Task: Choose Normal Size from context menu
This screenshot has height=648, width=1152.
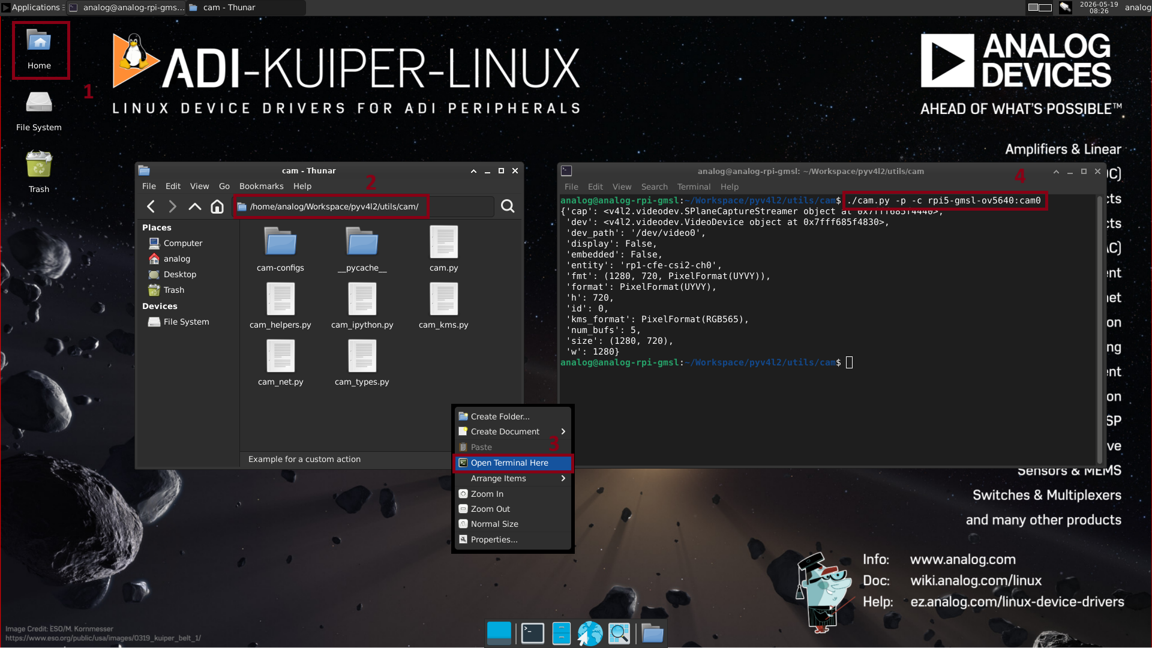Action: point(513,524)
